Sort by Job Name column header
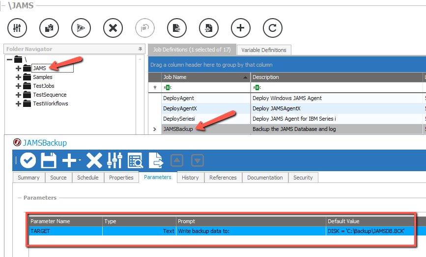Screen dimensions: 426x257 coord(206,77)
